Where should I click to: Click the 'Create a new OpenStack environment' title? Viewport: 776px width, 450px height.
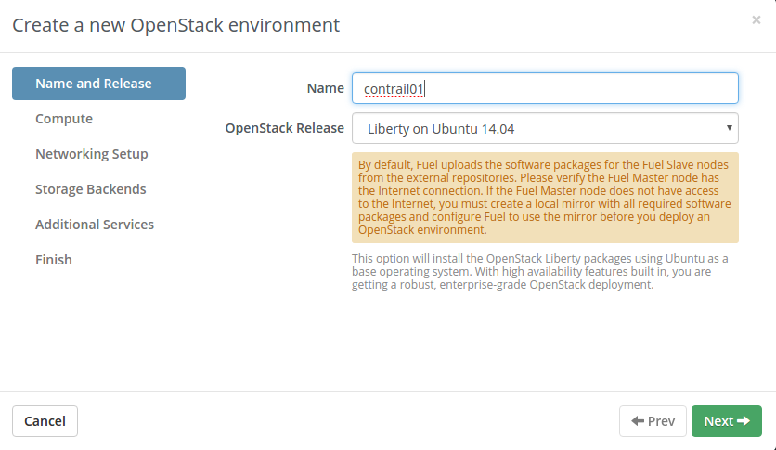175,25
